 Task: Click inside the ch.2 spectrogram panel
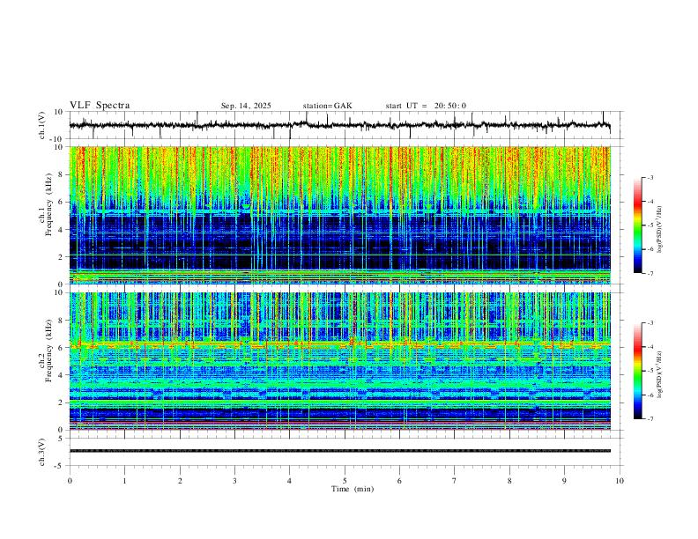click(x=339, y=361)
